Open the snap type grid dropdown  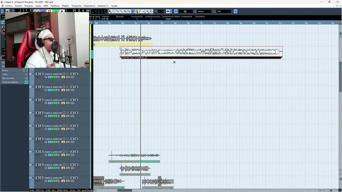coord(186,11)
